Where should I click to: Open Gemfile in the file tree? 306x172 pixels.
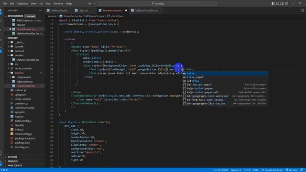tap(19, 125)
